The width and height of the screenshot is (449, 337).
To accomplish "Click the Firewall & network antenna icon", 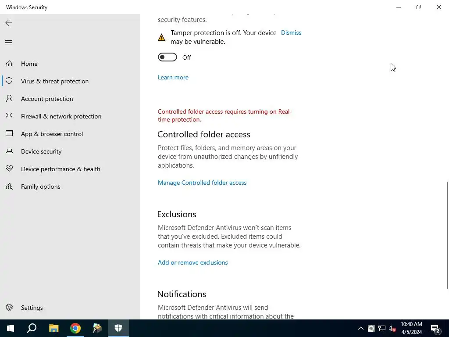I will click(9, 116).
